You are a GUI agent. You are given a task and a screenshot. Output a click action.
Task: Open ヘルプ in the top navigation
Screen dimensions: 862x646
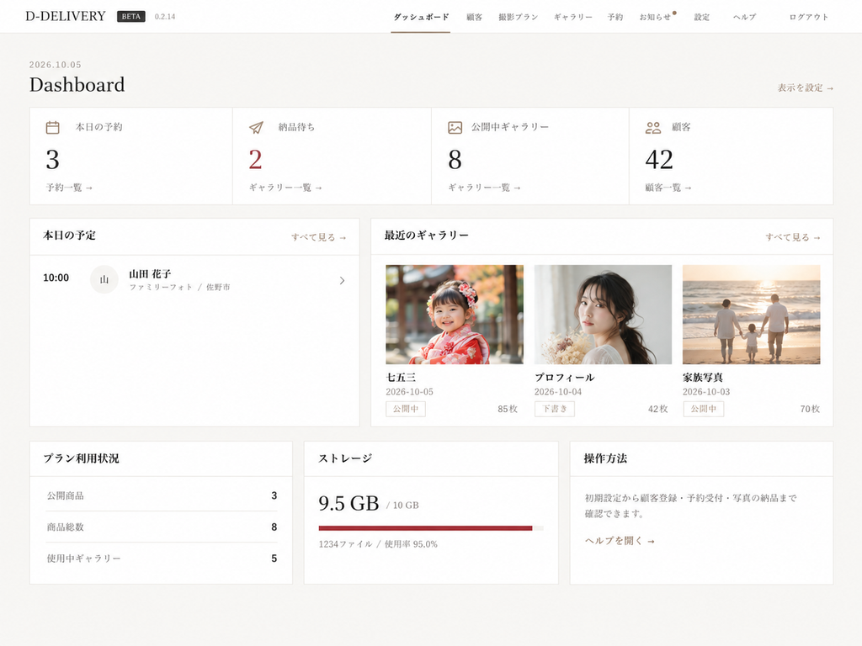point(744,17)
